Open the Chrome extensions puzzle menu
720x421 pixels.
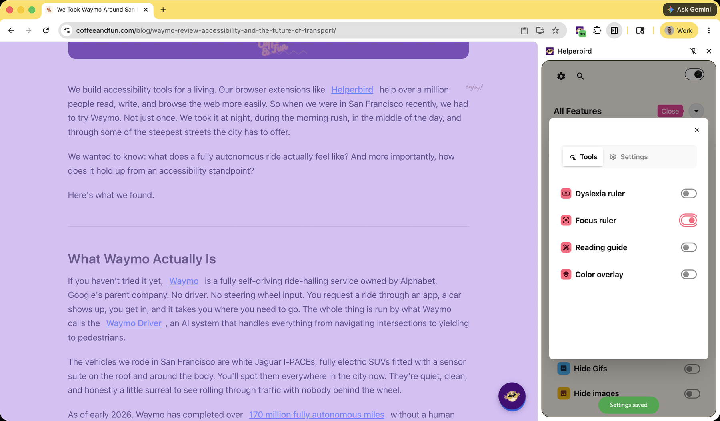[597, 30]
